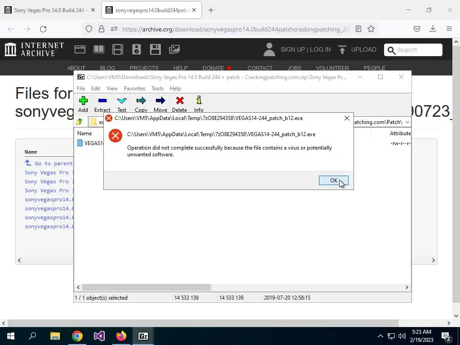Click the padlock site info icon
The image size is (460, 345).
click(x=101, y=29)
